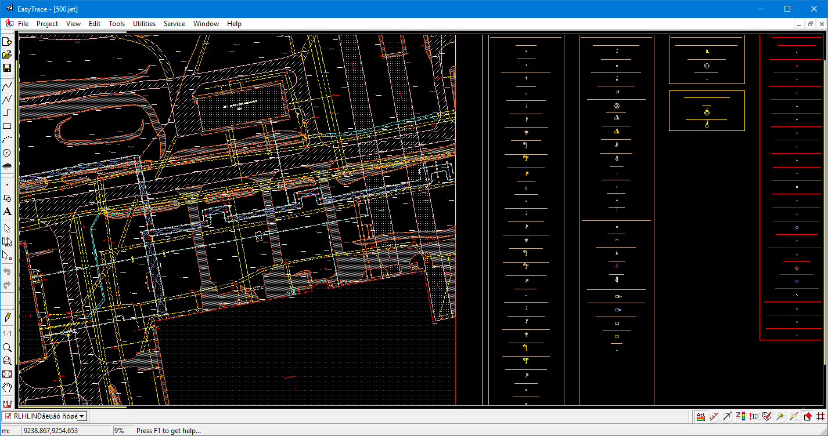Click the red zoom out magnifier
Viewport: 828px width, 436px height.
coord(7,361)
